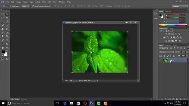Switch to the Swatches tab

pos(168,11)
